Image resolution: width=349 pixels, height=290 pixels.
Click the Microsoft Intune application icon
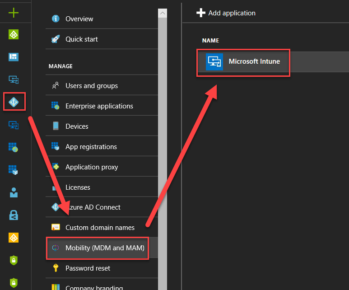coord(214,62)
